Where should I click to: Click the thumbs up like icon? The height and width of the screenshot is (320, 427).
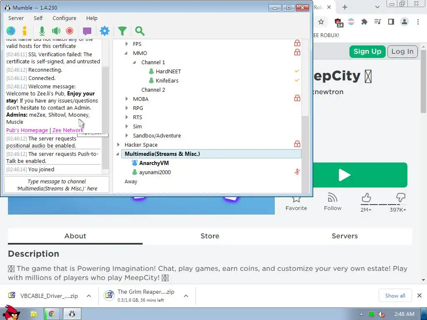(x=366, y=197)
